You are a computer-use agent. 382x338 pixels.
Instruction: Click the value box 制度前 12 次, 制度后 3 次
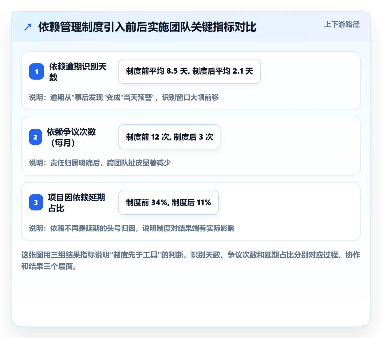(x=169, y=137)
